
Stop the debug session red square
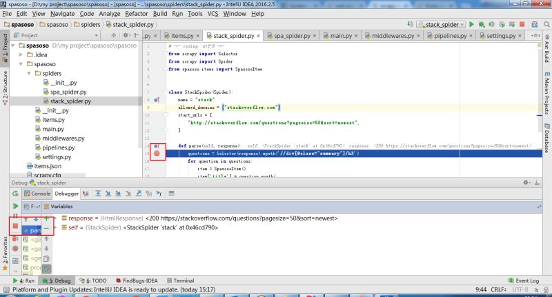tap(15, 226)
